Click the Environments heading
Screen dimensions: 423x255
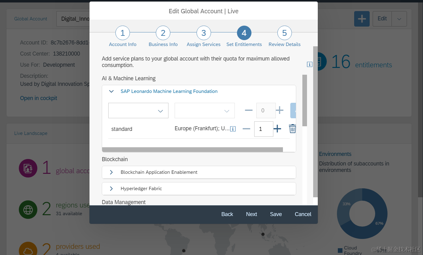pyautogui.click(x=335, y=154)
